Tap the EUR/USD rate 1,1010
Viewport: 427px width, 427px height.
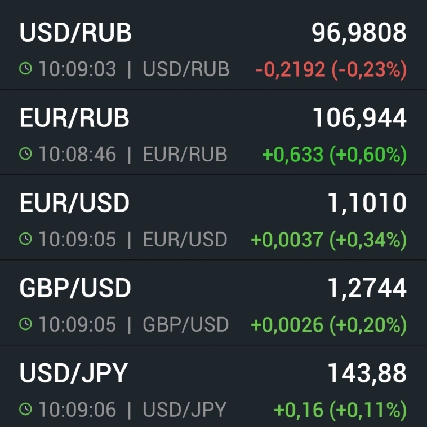tap(367, 204)
